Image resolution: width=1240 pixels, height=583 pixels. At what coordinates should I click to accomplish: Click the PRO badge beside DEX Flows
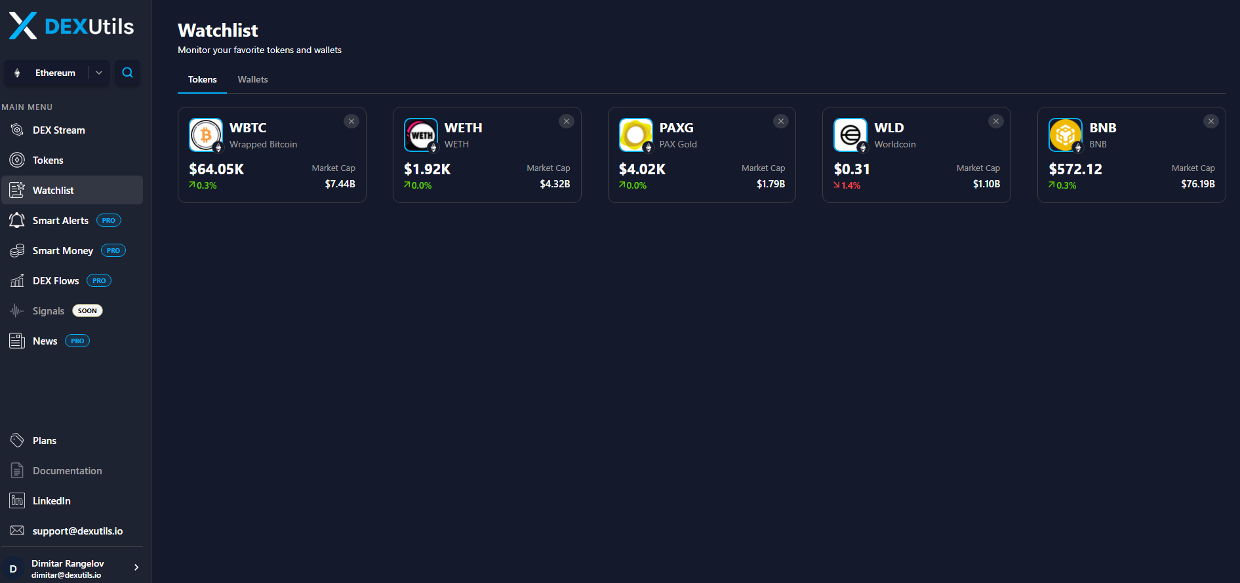pos(99,280)
